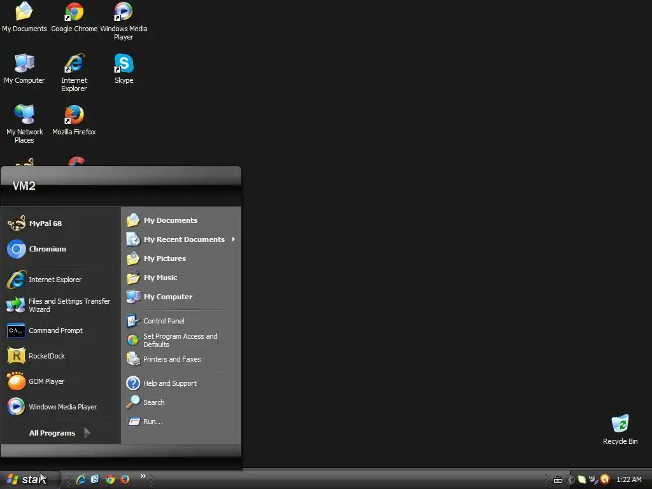Show more Quick Launch items chevron
The image size is (652, 489).
[143, 476]
